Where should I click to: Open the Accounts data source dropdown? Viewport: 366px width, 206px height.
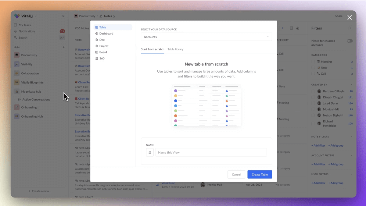[206, 37]
